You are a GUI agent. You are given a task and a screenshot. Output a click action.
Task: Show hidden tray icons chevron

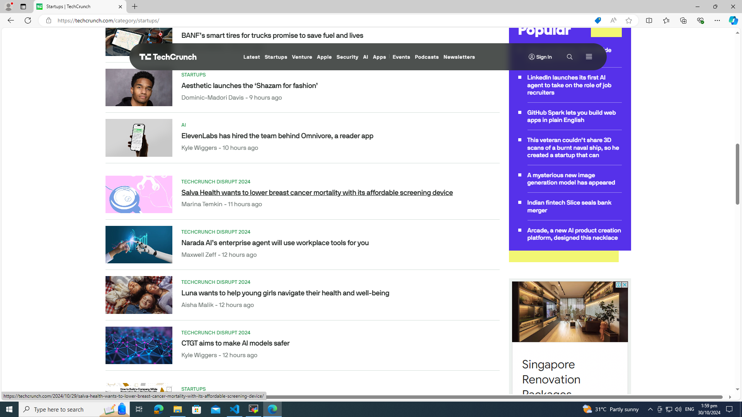tap(650, 409)
